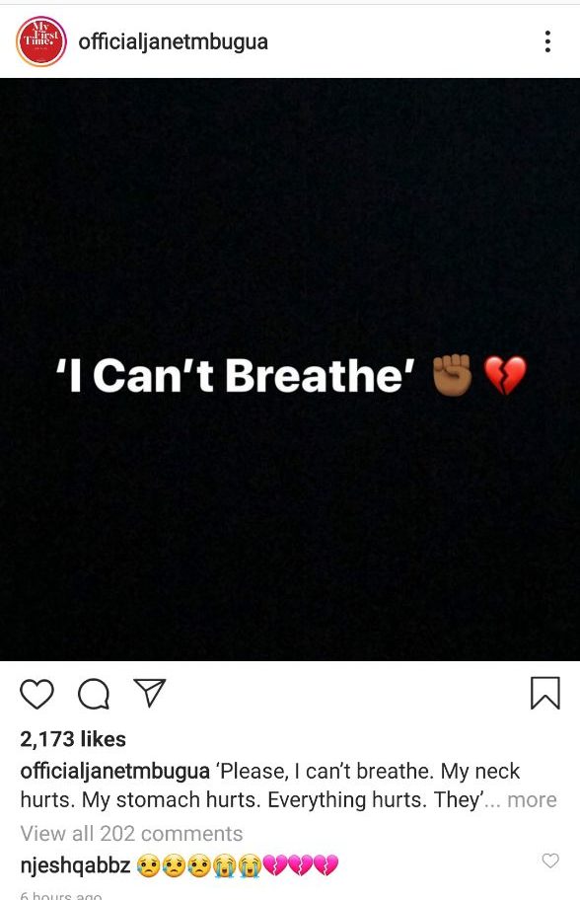Share the post via paper plane icon
The width and height of the screenshot is (580, 900).
[150, 692]
